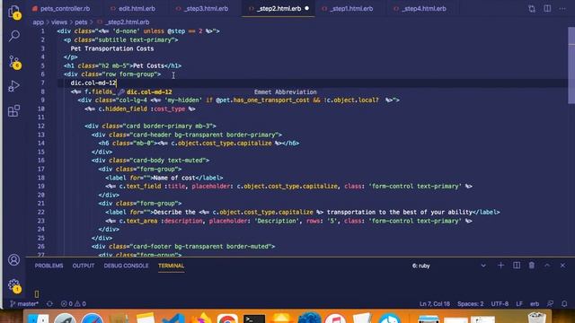Click 'Pet Costs' heading text on line 5
This screenshot has width=575, height=323.
click(x=148, y=65)
